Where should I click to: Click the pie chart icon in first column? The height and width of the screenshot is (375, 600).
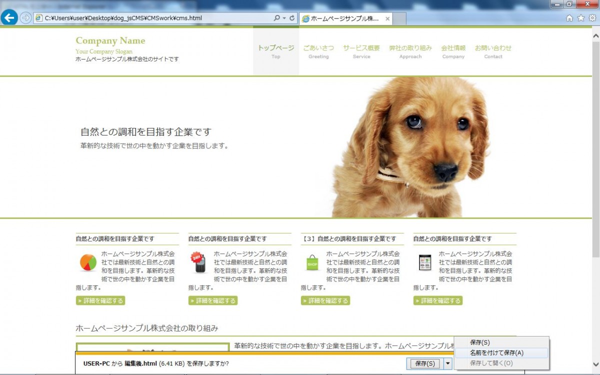point(88,262)
